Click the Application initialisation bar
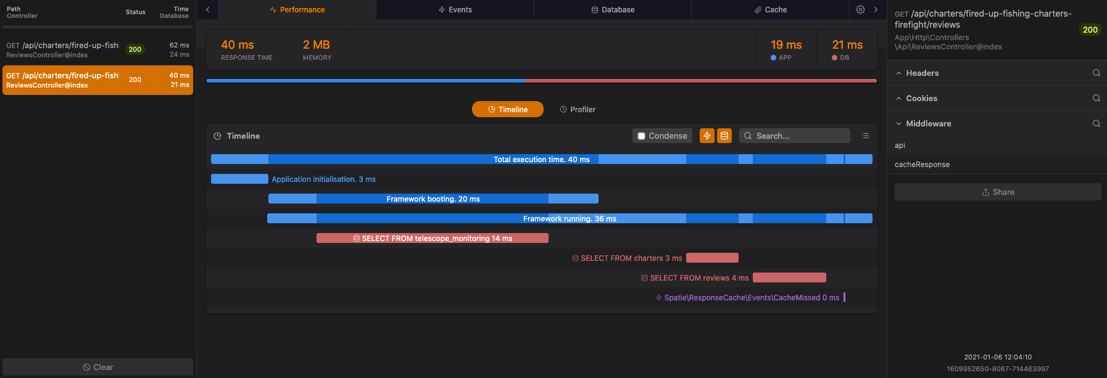The width and height of the screenshot is (1107, 378). pos(239,179)
